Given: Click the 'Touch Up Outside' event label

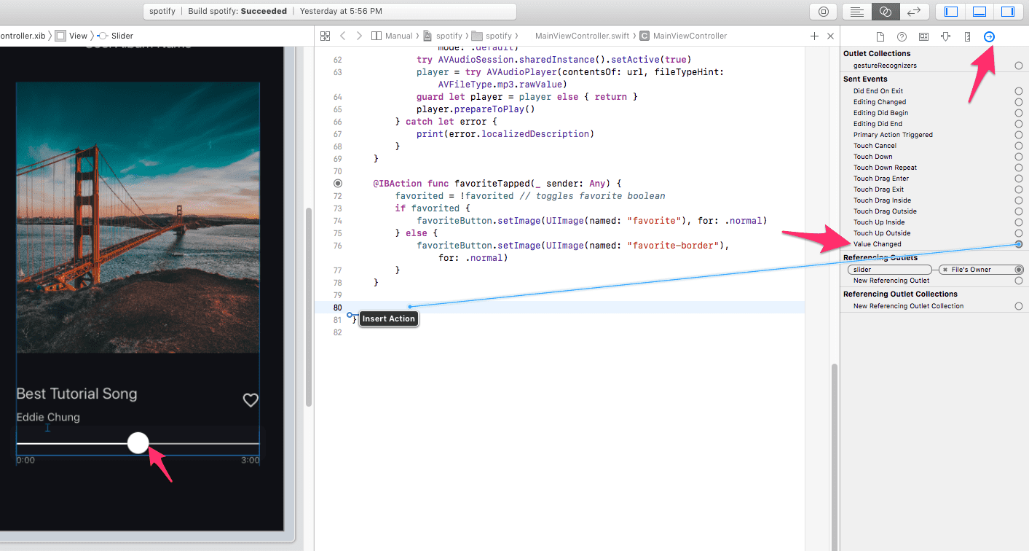Looking at the screenshot, I should pyautogui.click(x=882, y=233).
